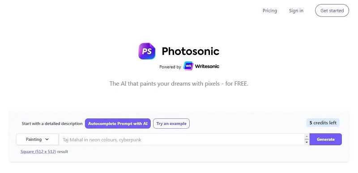This screenshot has height=173, width=358.
Task: Click the purple PS Photosonic logo icon
Action: 147,51
